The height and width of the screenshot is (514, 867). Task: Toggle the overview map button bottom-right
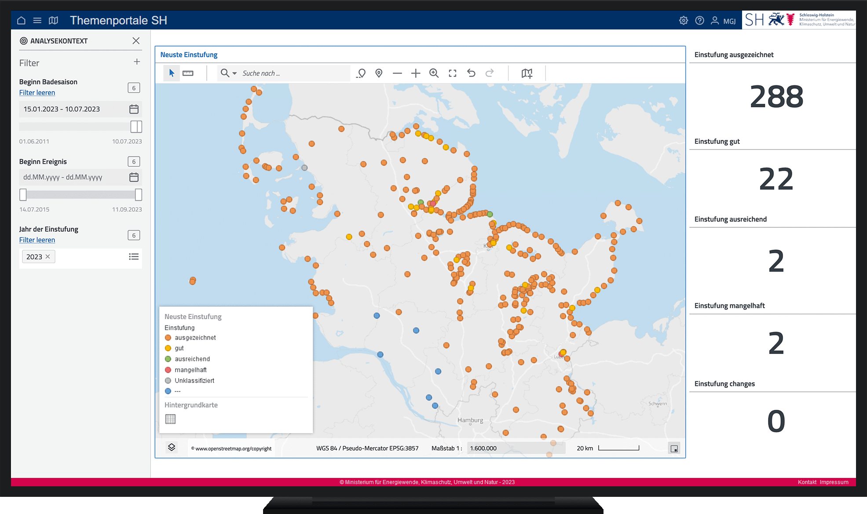(x=674, y=448)
